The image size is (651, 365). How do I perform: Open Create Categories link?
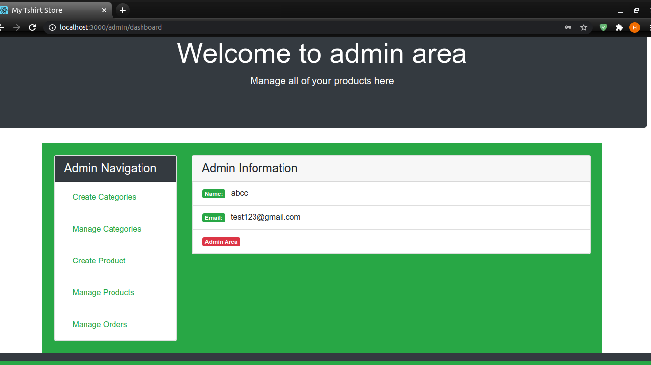[x=104, y=197]
